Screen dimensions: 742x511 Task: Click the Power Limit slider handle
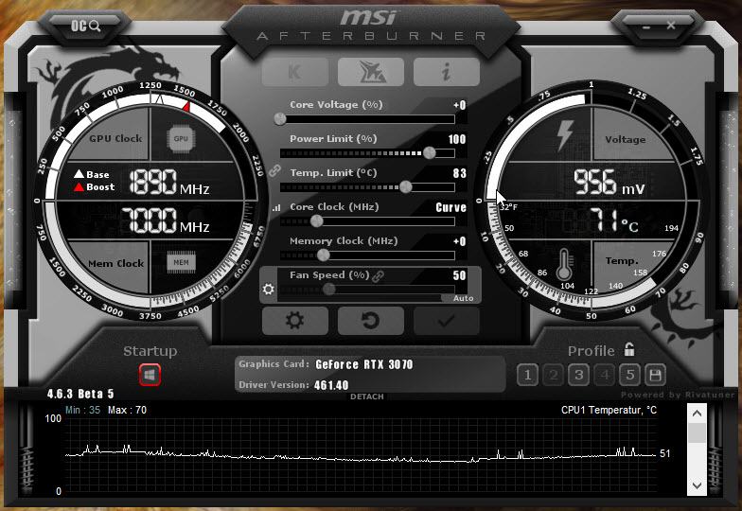(430, 153)
